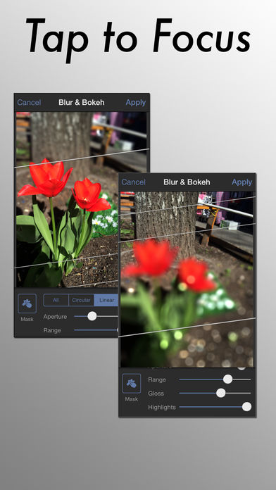Tap Cancel in the left Blur & Bokeh screen
Image resolution: width=276 pixels, height=490 pixels.
29,103
